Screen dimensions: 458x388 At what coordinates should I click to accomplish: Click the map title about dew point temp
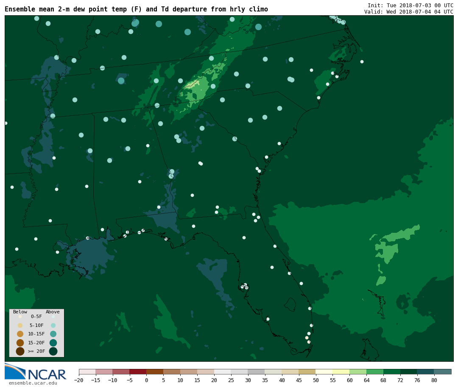pyautogui.click(x=136, y=9)
